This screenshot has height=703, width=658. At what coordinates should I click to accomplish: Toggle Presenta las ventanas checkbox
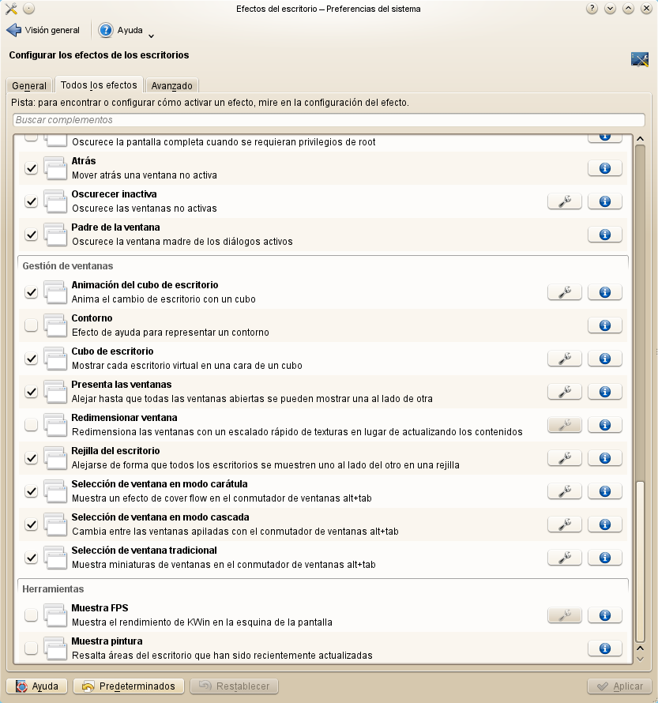pyautogui.click(x=31, y=392)
